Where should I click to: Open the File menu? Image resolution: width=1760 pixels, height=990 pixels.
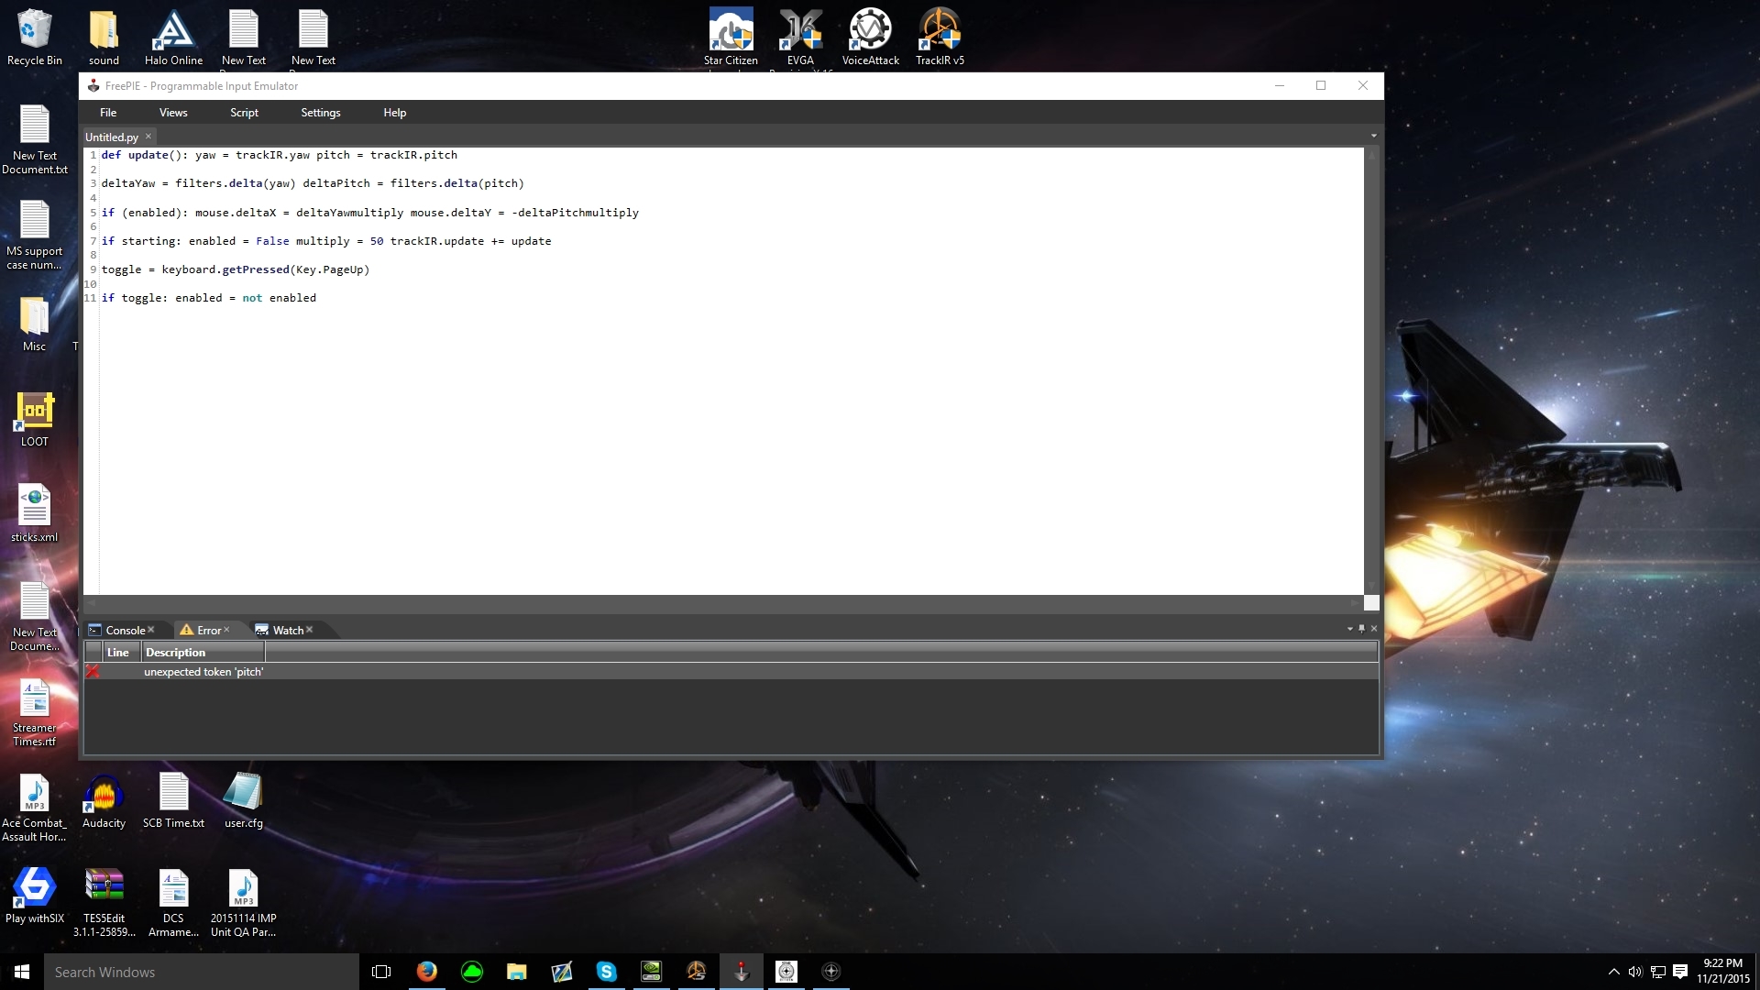[108, 113]
